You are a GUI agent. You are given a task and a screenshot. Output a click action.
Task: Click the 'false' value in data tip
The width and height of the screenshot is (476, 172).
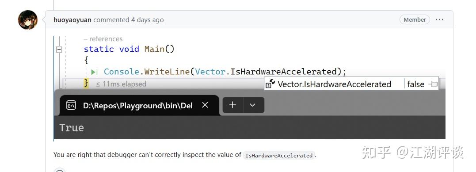click(415, 84)
